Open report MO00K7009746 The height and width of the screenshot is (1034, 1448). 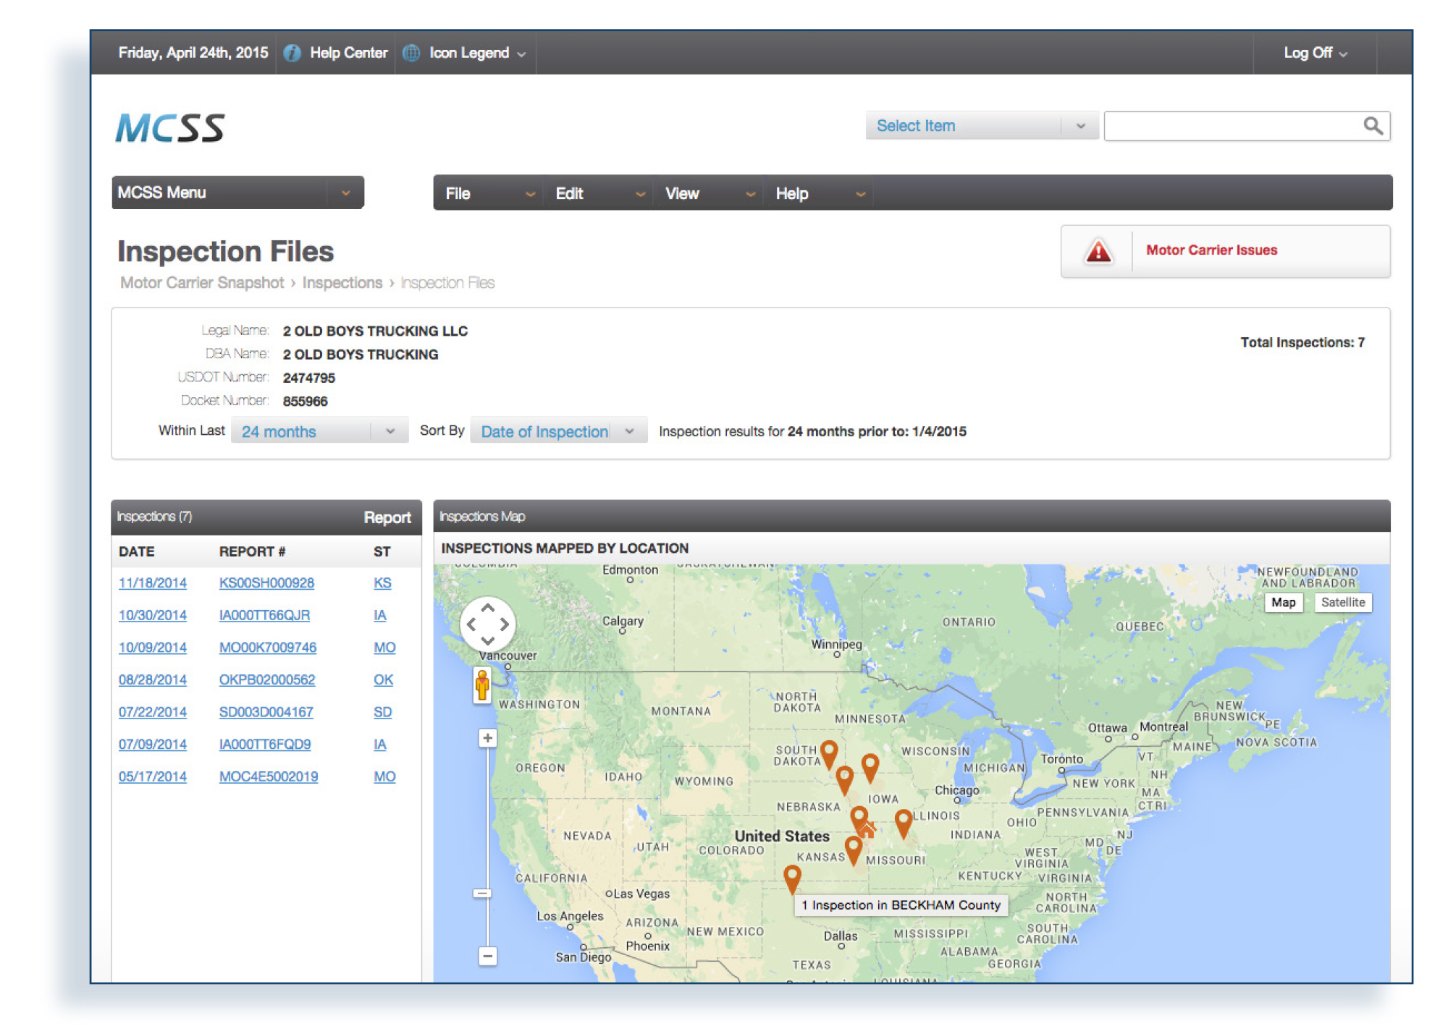click(267, 648)
